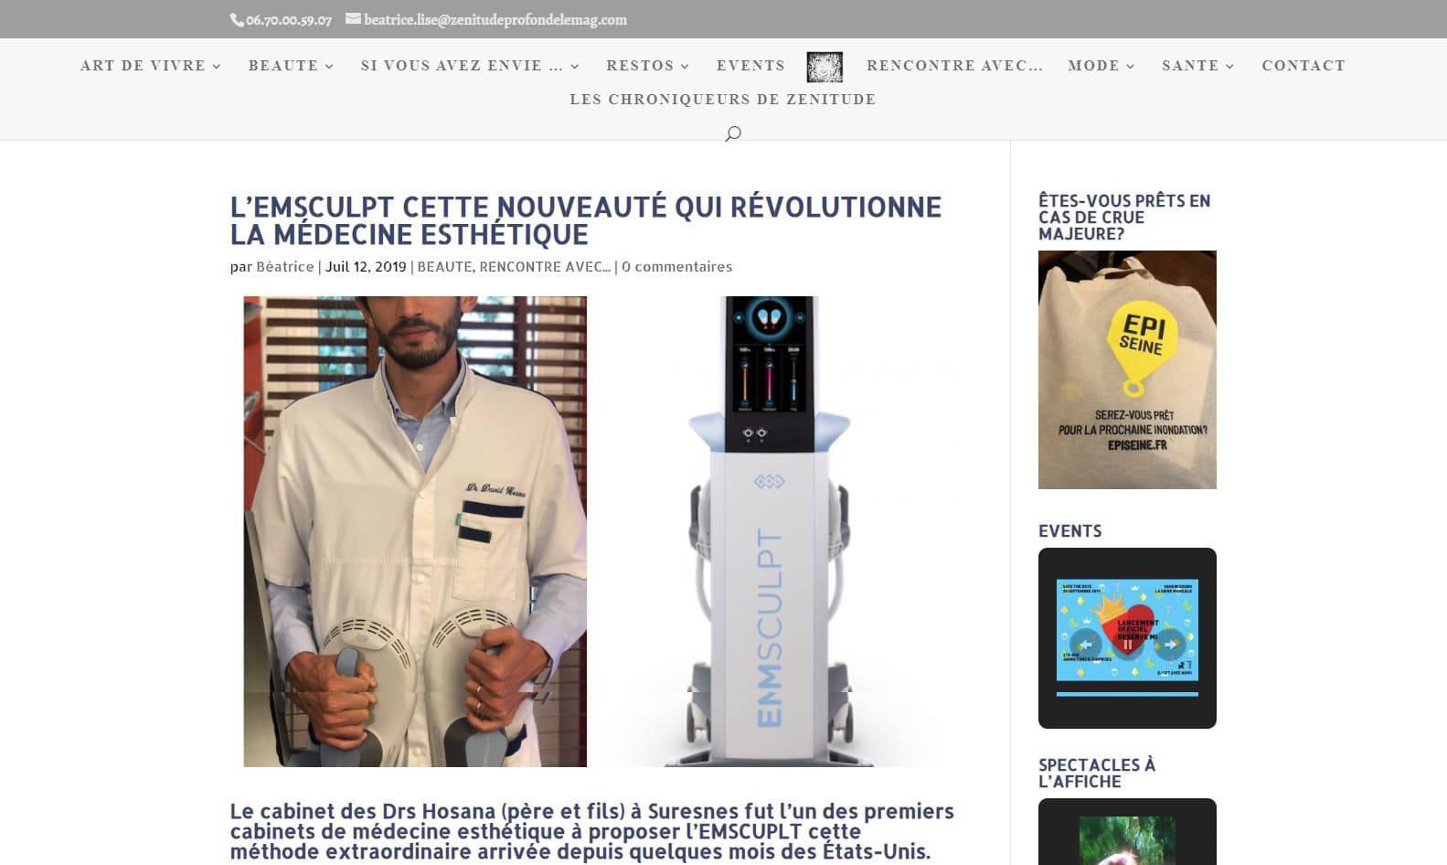Click the phone icon in top bar
This screenshot has width=1447, height=865.
[236, 20]
